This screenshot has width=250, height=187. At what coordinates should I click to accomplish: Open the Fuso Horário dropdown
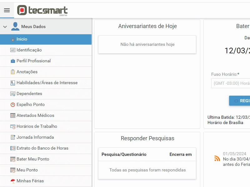[x=231, y=83]
